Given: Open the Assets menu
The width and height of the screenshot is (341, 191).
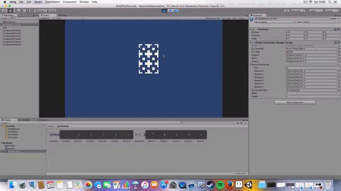Looking at the screenshot, I should click(38, 2).
